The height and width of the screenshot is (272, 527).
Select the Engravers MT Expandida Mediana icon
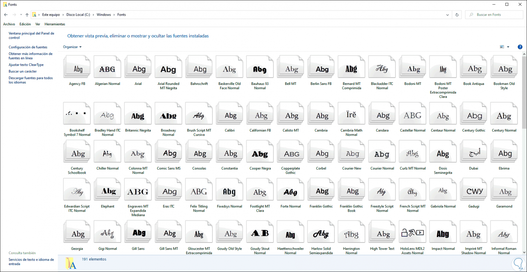[x=138, y=189]
